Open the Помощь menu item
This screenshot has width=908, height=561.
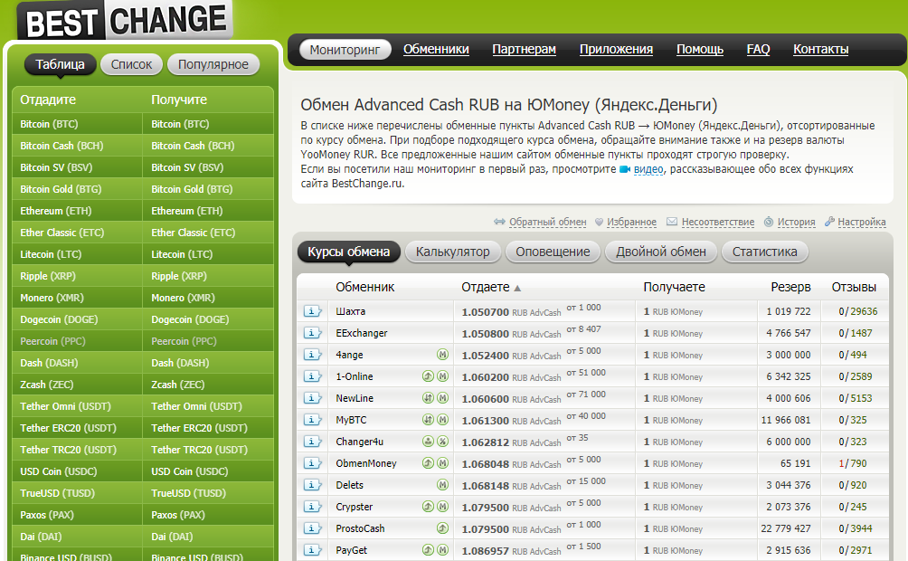[699, 49]
